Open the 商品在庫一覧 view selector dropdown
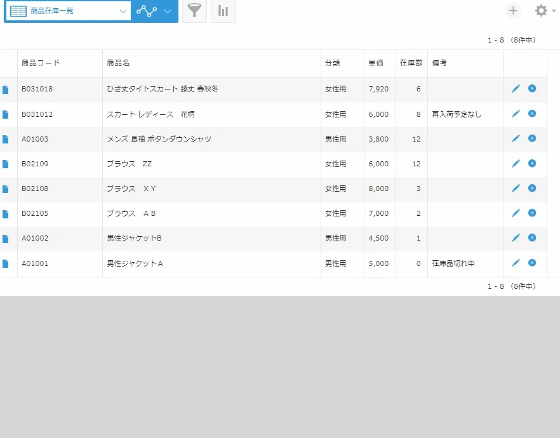560x438 pixels. pyautogui.click(x=69, y=11)
